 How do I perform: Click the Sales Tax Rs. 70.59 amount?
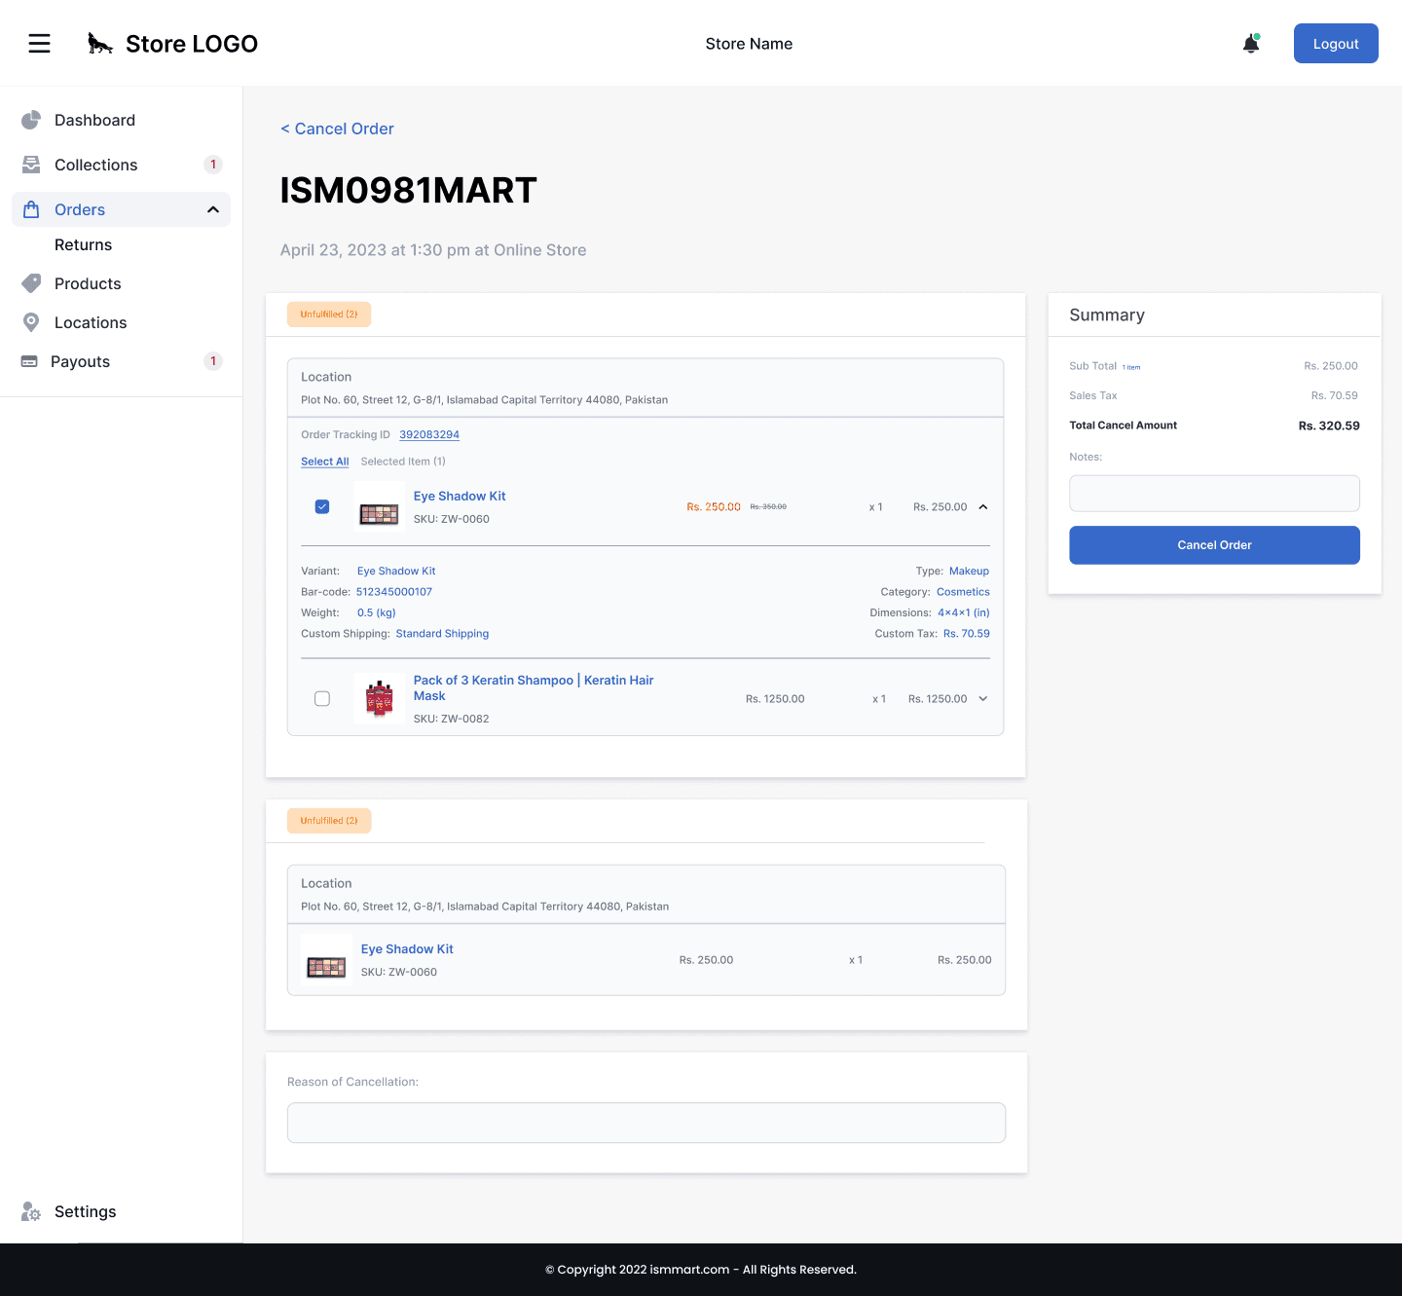pyautogui.click(x=1334, y=395)
